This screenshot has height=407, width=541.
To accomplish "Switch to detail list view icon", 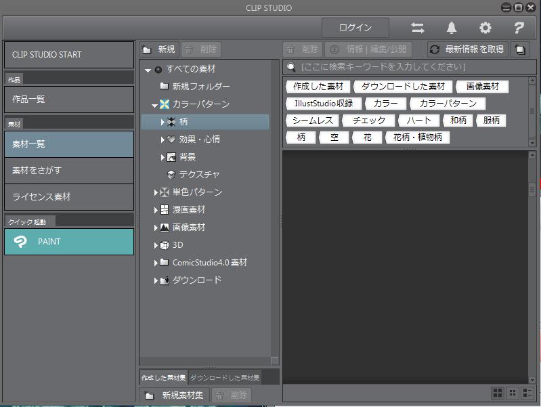I will tap(527, 393).
